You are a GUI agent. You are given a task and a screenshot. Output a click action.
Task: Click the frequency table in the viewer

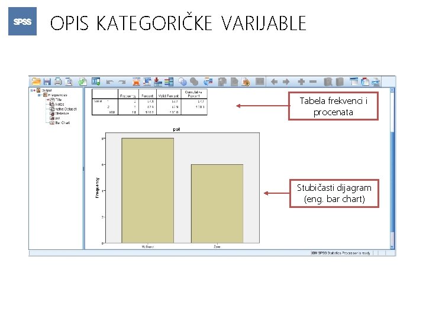(150, 102)
